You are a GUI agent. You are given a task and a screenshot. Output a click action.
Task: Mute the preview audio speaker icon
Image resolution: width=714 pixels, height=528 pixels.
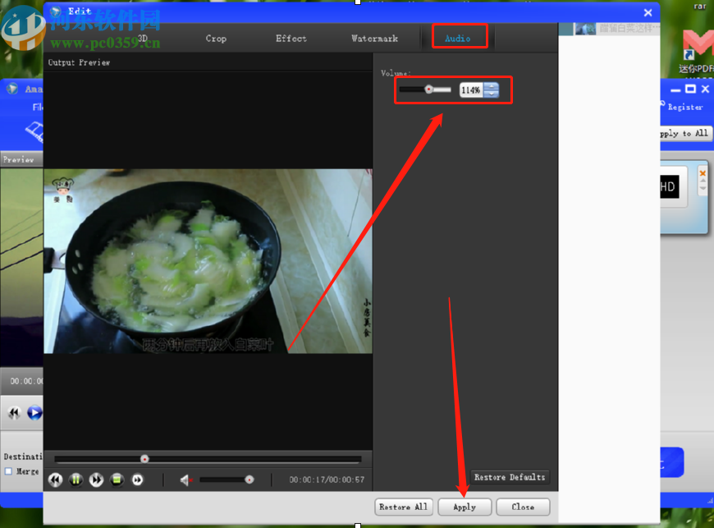pyautogui.click(x=182, y=480)
